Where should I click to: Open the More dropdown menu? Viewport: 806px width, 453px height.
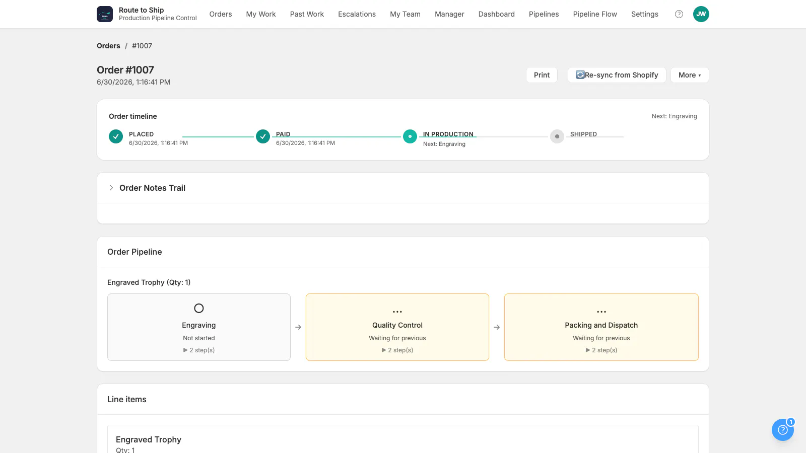[x=690, y=75]
